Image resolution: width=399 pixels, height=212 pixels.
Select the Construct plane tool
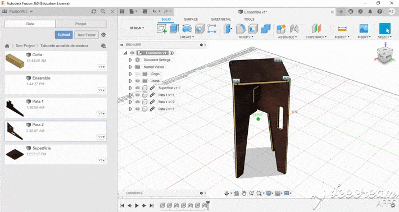[316, 29]
